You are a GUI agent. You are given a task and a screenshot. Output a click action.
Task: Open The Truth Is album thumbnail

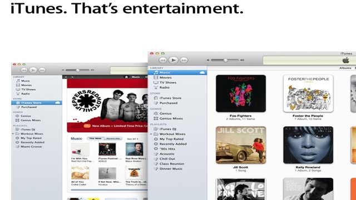pyautogui.click(x=135, y=173)
